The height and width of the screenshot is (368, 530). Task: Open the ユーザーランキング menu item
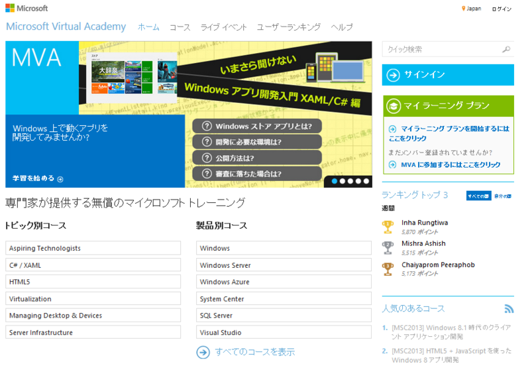coord(289,27)
